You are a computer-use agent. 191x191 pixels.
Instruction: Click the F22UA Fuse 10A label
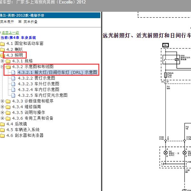(x=170, y=75)
